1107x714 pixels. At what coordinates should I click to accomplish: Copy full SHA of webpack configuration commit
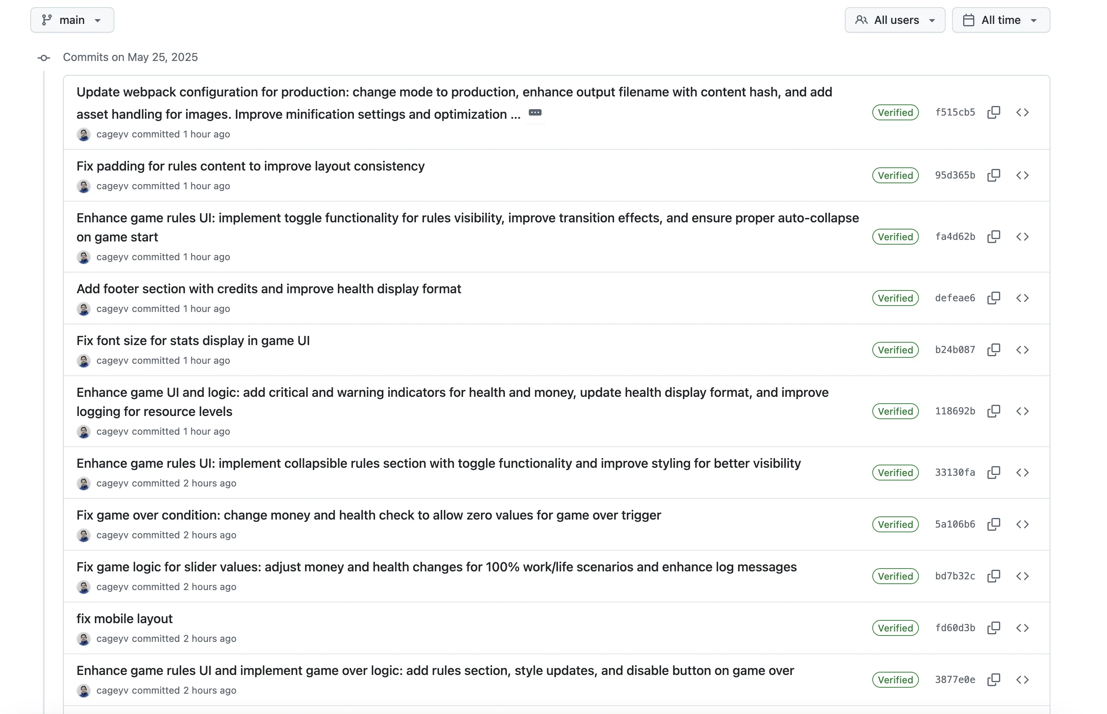pyautogui.click(x=994, y=112)
